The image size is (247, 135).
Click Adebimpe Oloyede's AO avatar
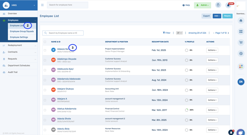pos(53,60)
